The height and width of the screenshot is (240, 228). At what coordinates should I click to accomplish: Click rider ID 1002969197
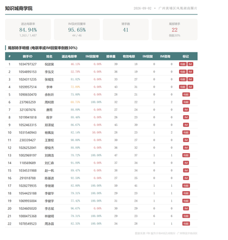pos(27,155)
